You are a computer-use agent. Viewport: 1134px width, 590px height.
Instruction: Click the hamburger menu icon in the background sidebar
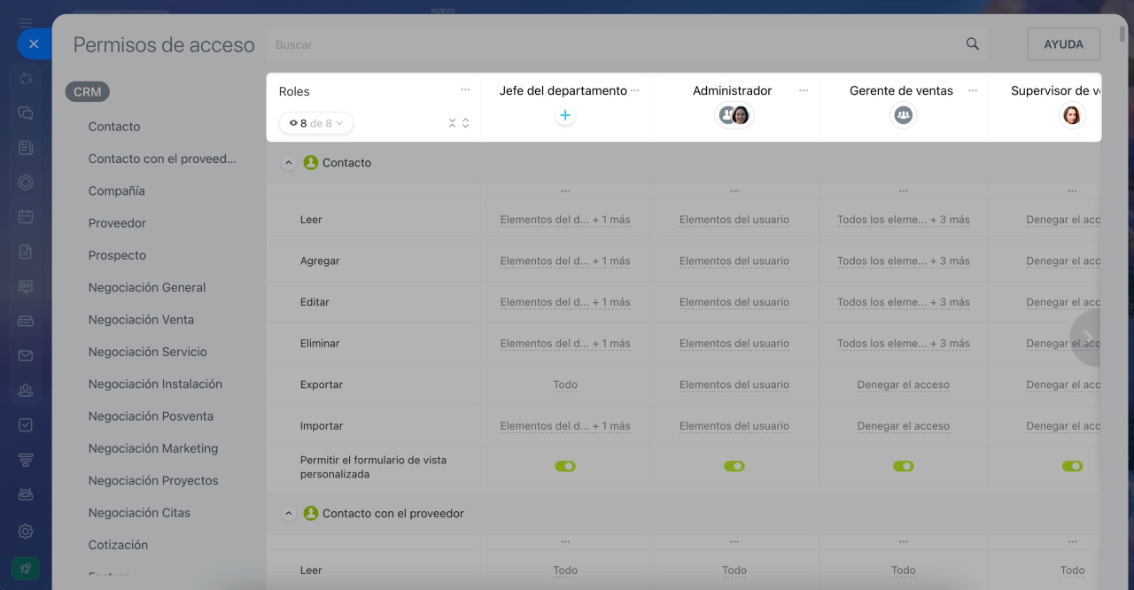pos(26,22)
